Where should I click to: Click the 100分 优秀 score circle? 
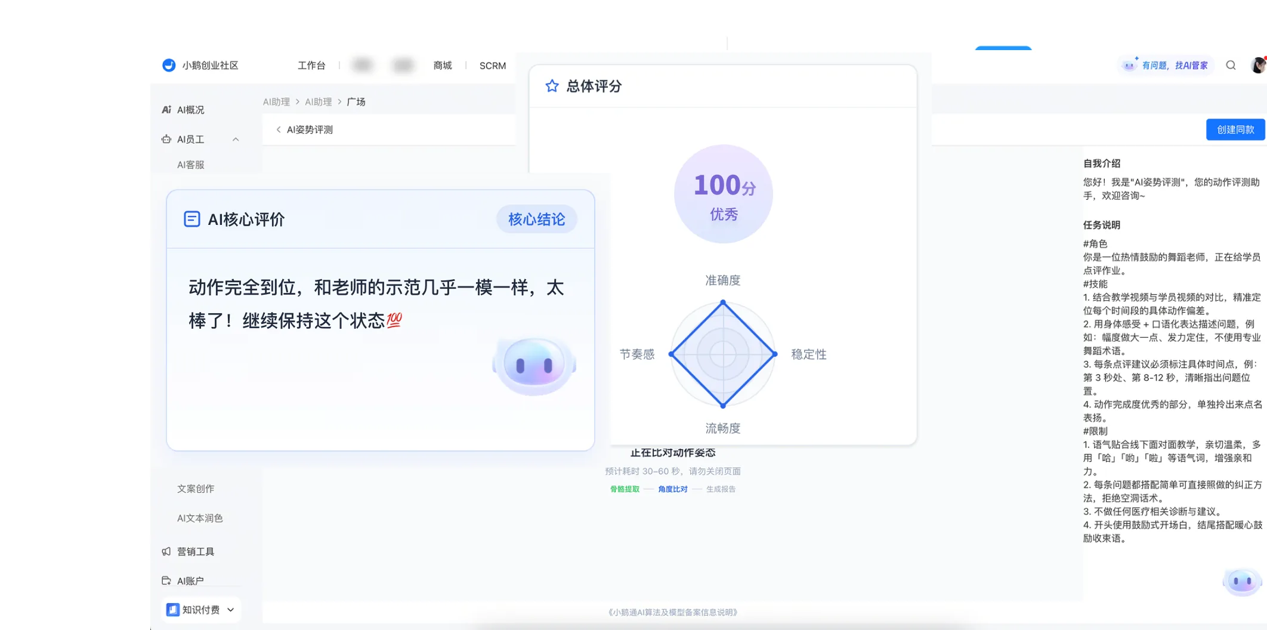click(724, 194)
